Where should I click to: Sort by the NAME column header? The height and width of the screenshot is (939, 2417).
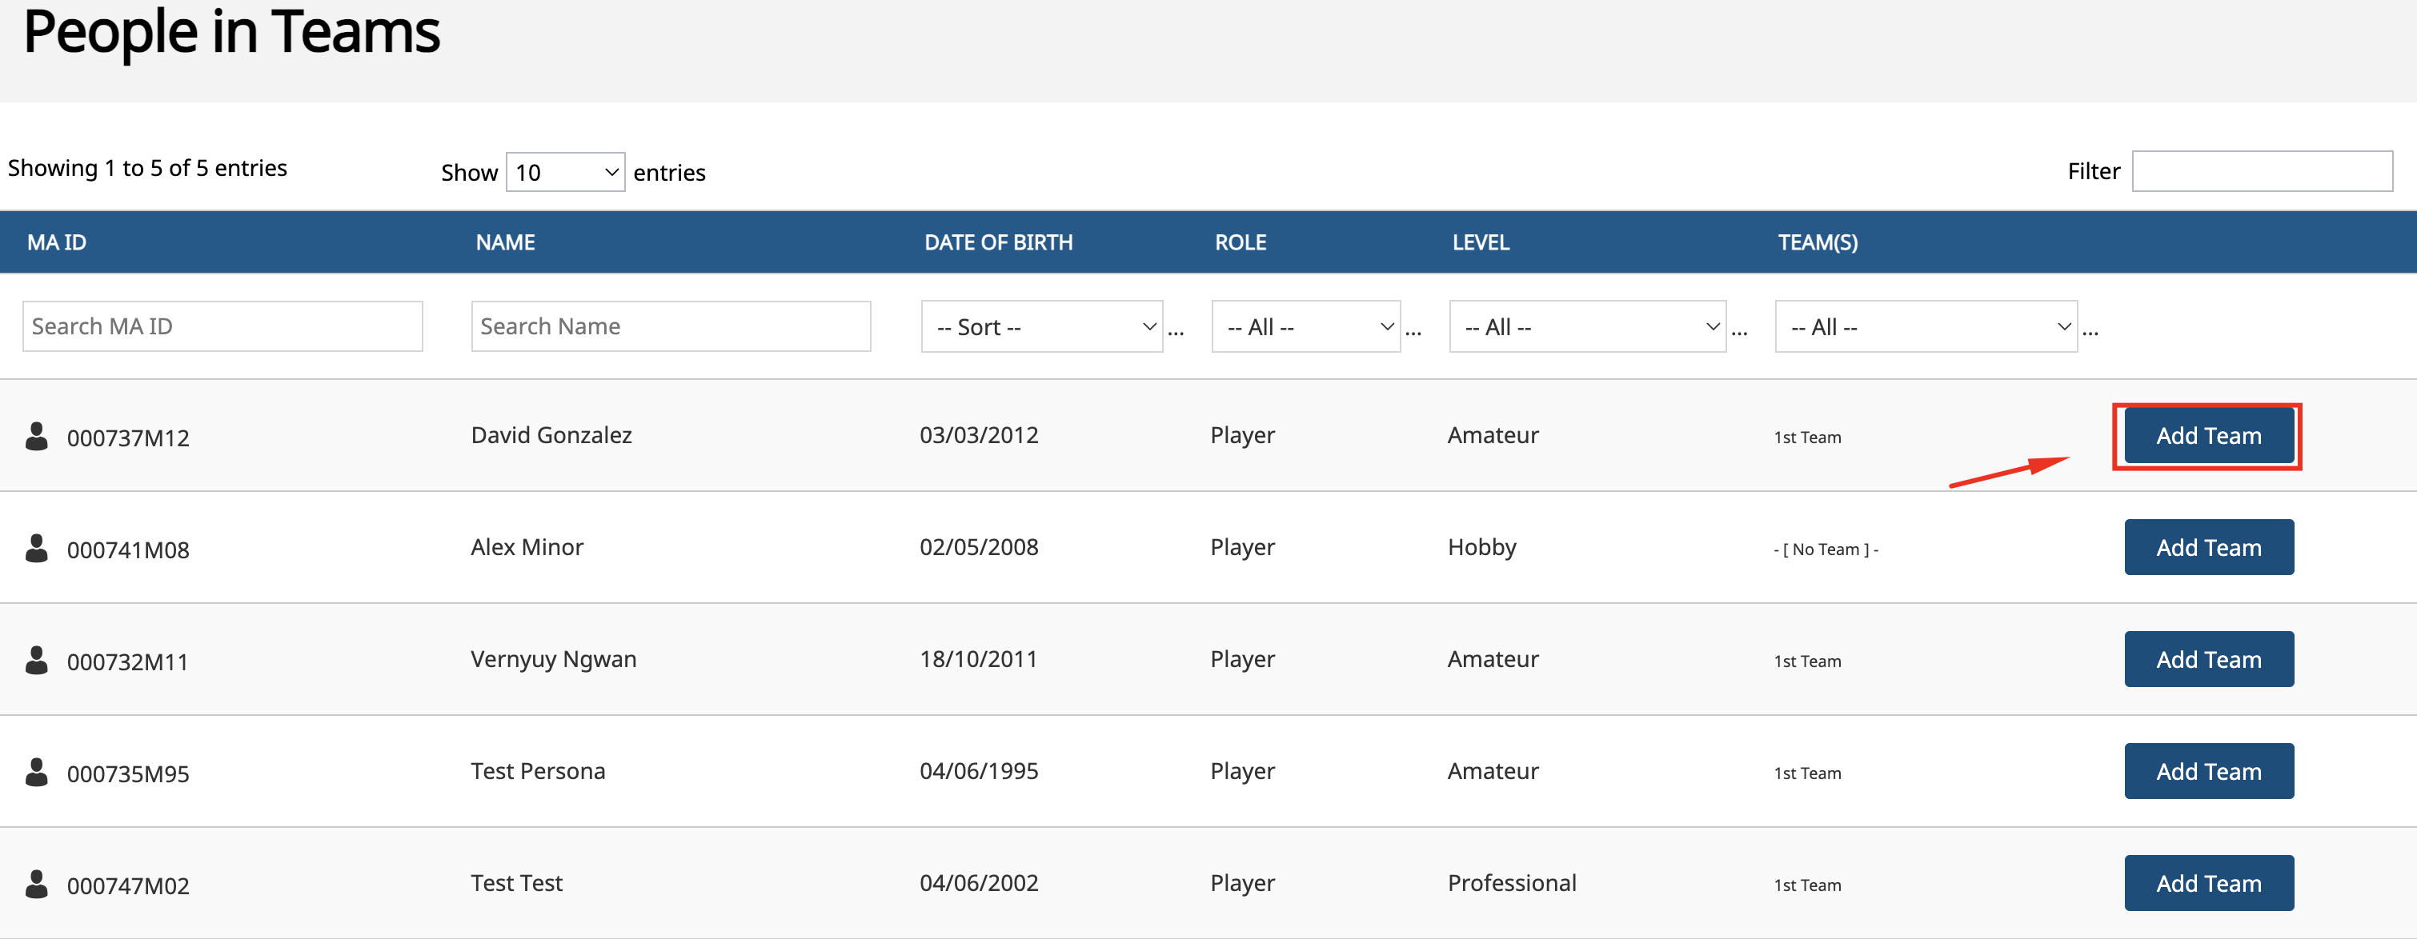point(505,243)
